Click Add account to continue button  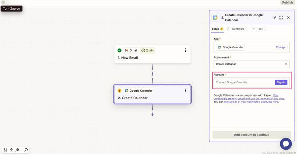click(251, 135)
